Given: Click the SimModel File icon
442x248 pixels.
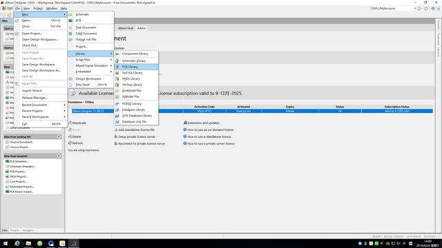Looking at the screenshot, I should click(x=117, y=90).
